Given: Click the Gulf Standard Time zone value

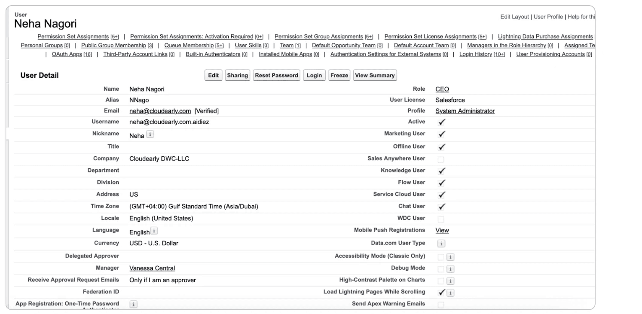Looking at the screenshot, I should click(194, 206).
